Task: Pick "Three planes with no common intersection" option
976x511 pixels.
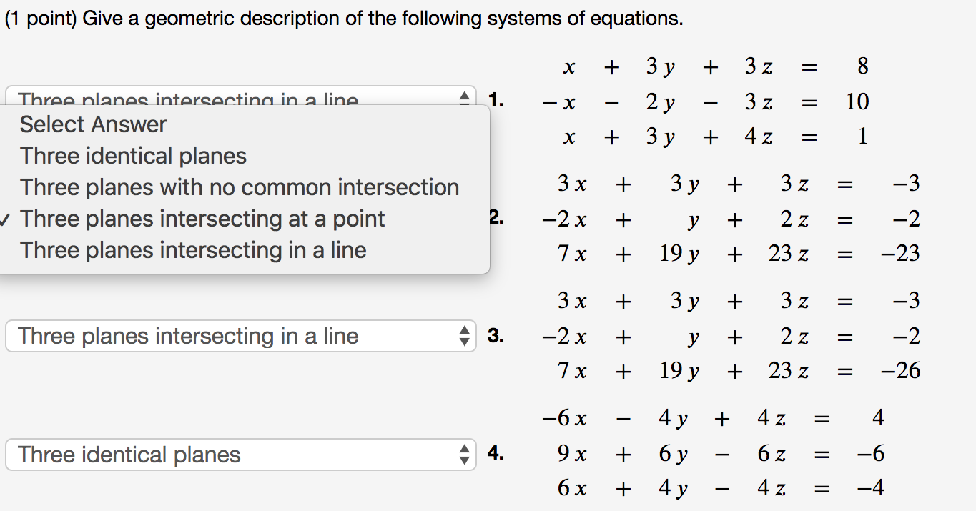Action: pos(239,187)
